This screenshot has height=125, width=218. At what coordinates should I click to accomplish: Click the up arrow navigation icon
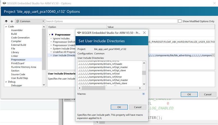pyautogui.click(x=6, y=21)
